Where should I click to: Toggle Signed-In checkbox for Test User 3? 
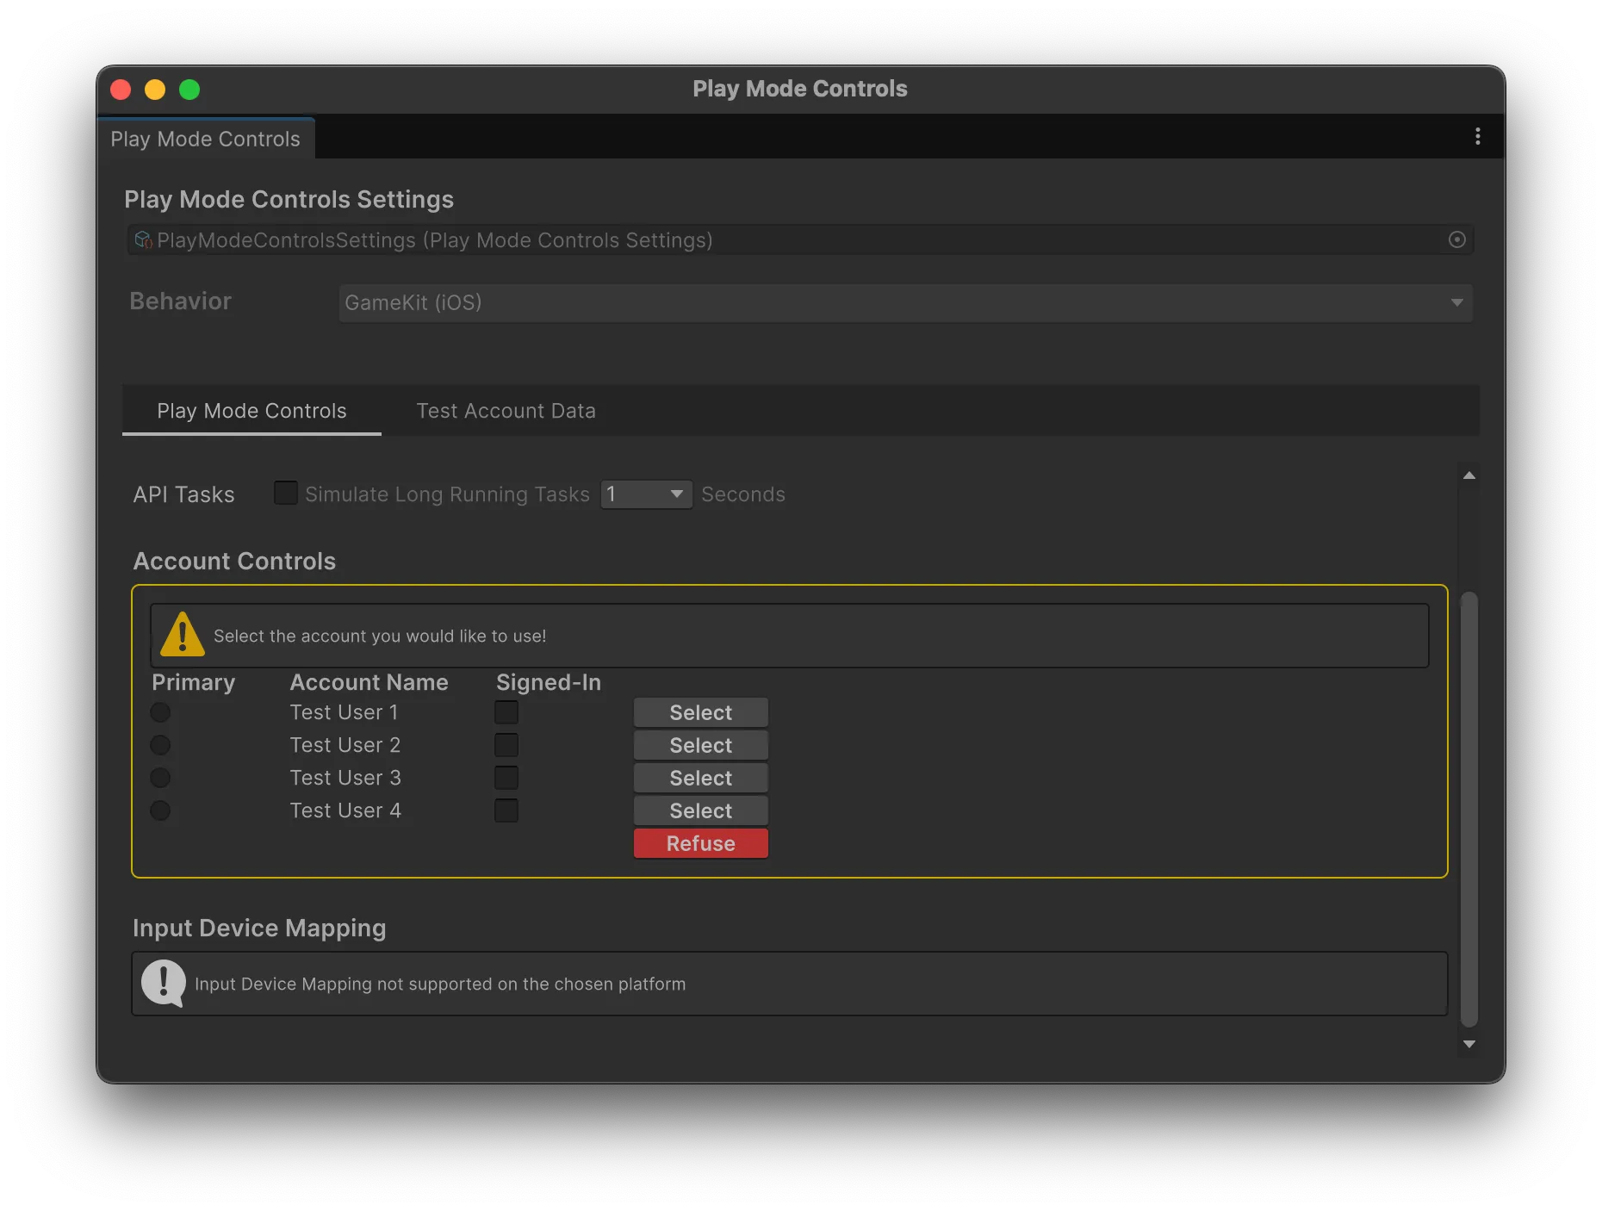506,778
